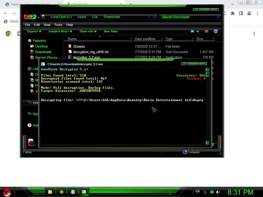The height and width of the screenshot is (197, 263).
Task: Click console scrollbar down arrow
Action: click(x=207, y=143)
